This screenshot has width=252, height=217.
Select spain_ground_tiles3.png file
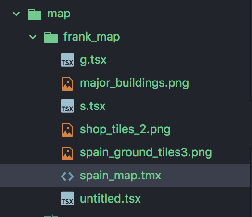146,153
